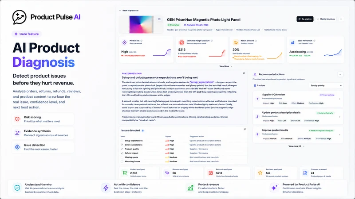Click the list icon beside 7 actions
The height and width of the screenshot is (199, 355).
point(255,85)
